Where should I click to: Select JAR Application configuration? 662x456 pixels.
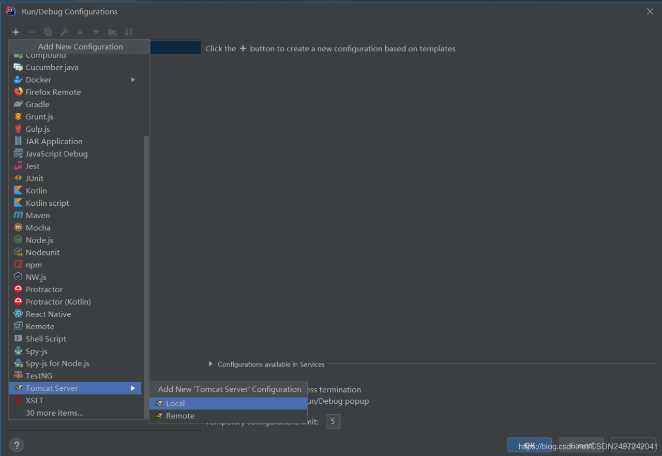pyautogui.click(x=75, y=142)
